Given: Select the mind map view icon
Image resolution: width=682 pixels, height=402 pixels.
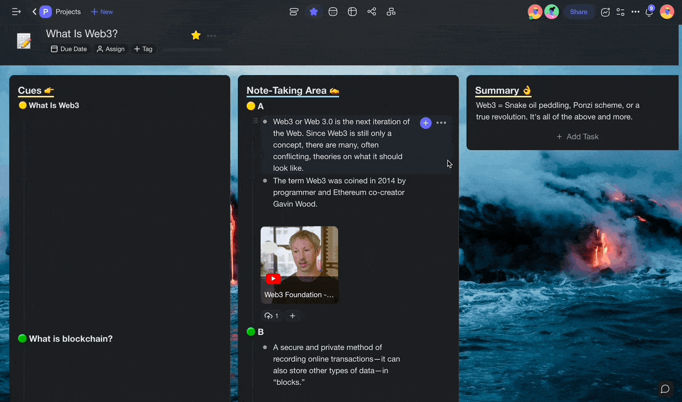Looking at the screenshot, I should [372, 12].
